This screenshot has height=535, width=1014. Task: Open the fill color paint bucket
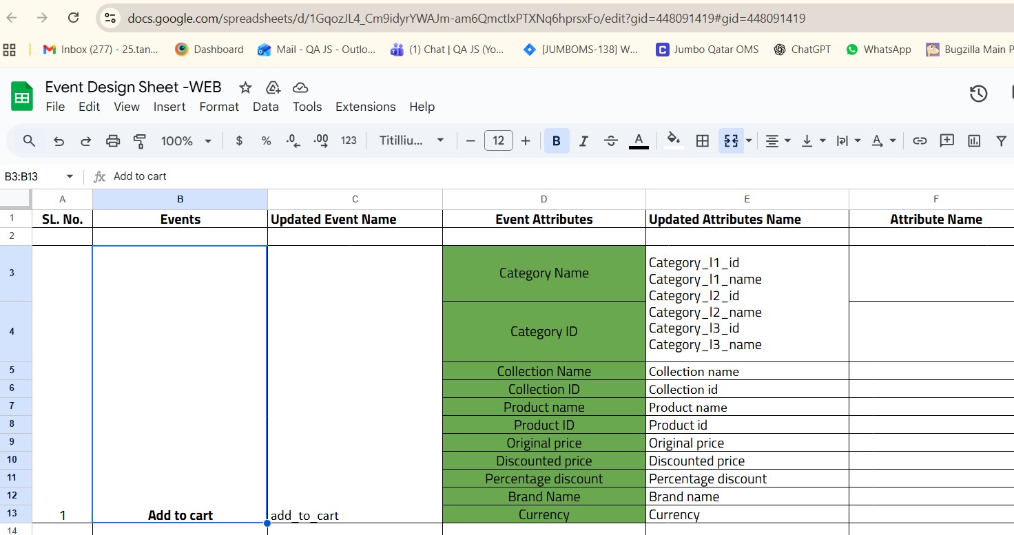[674, 140]
